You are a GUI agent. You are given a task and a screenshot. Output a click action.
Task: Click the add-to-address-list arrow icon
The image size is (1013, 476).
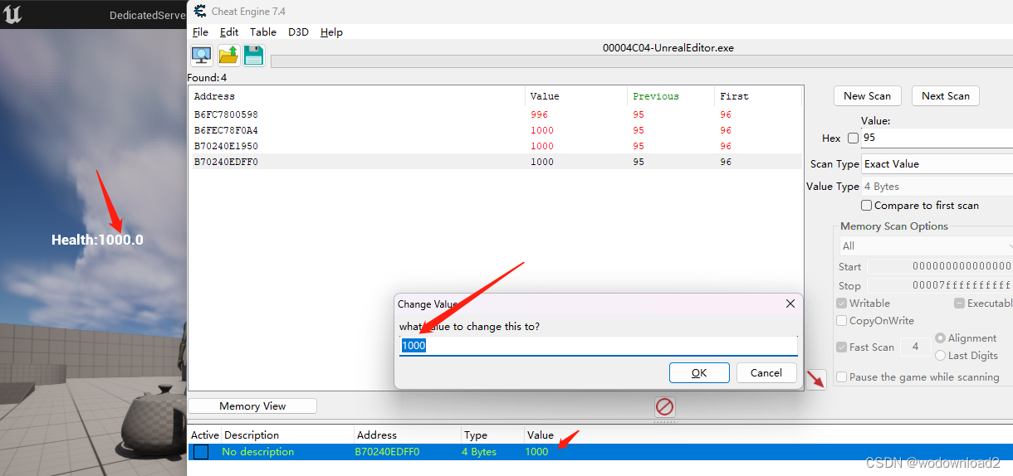click(816, 380)
